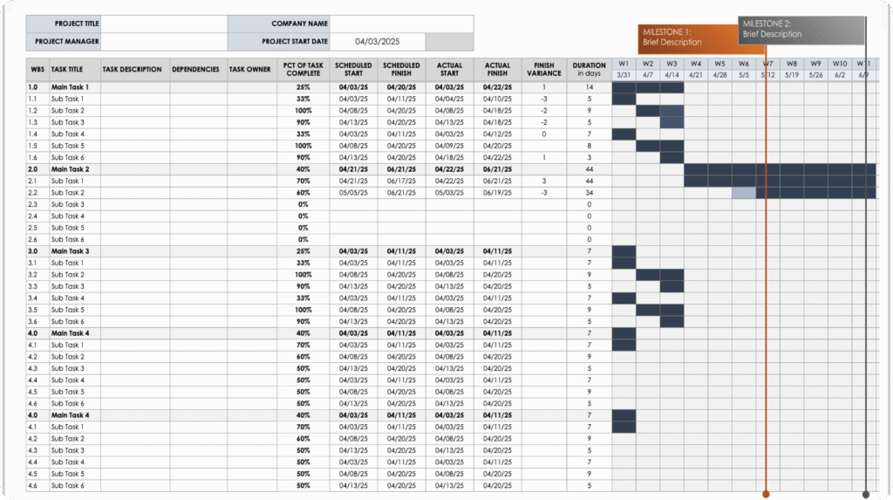Select actual start 04/04/25 in row 1.1
This screenshot has height=500, width=893.
point(449,99)
